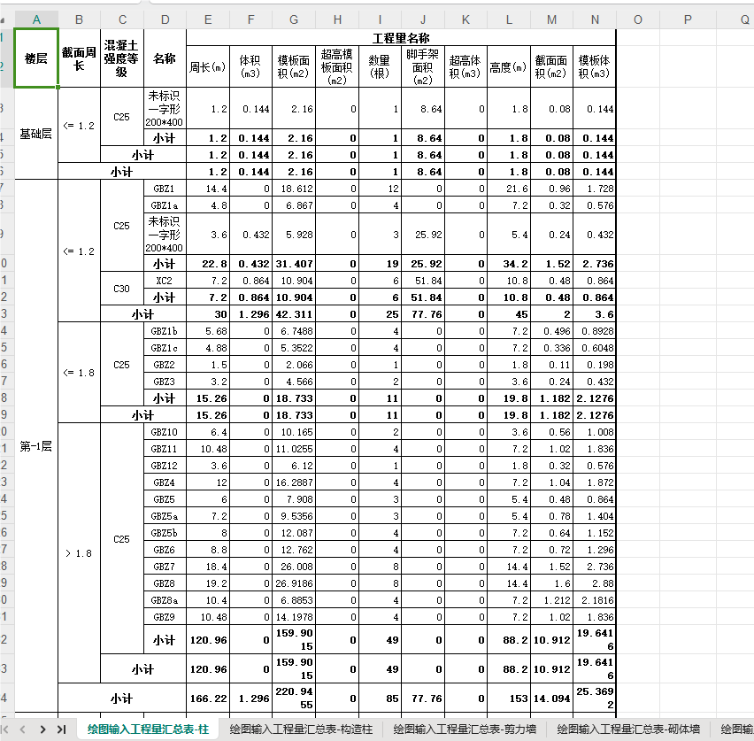754x741 pixels.
Task: Select column D header
Action: tap(165, 19)
